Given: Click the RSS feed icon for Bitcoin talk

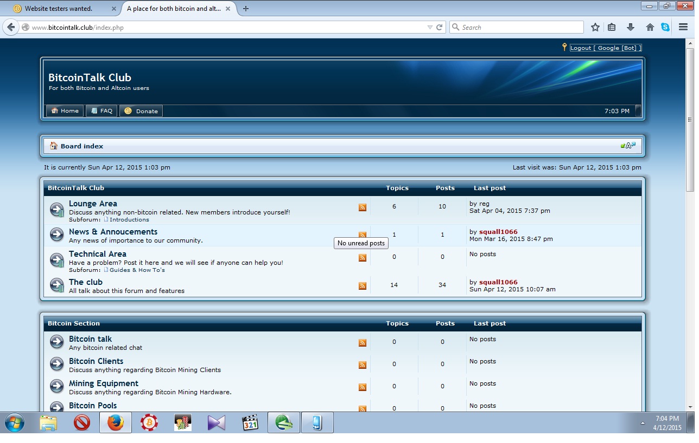Looking at the screenshot, I should (363, 343).
